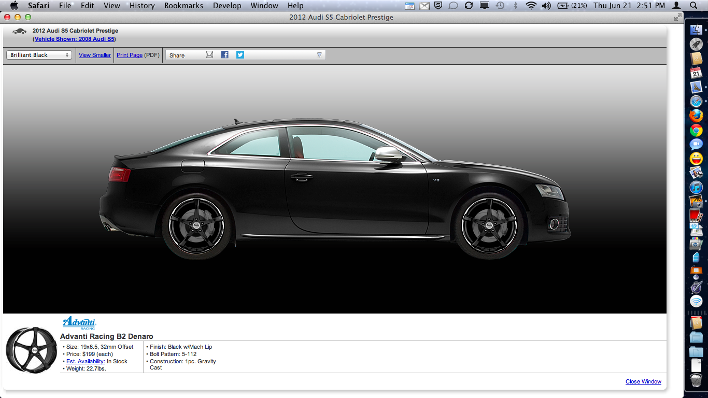708x398 pixels.
Task: Open the Develop menu
Action: (x=227, y=6)
